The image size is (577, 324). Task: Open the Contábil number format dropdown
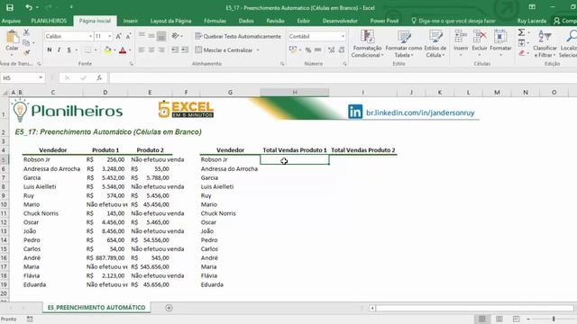coord(343,36)
